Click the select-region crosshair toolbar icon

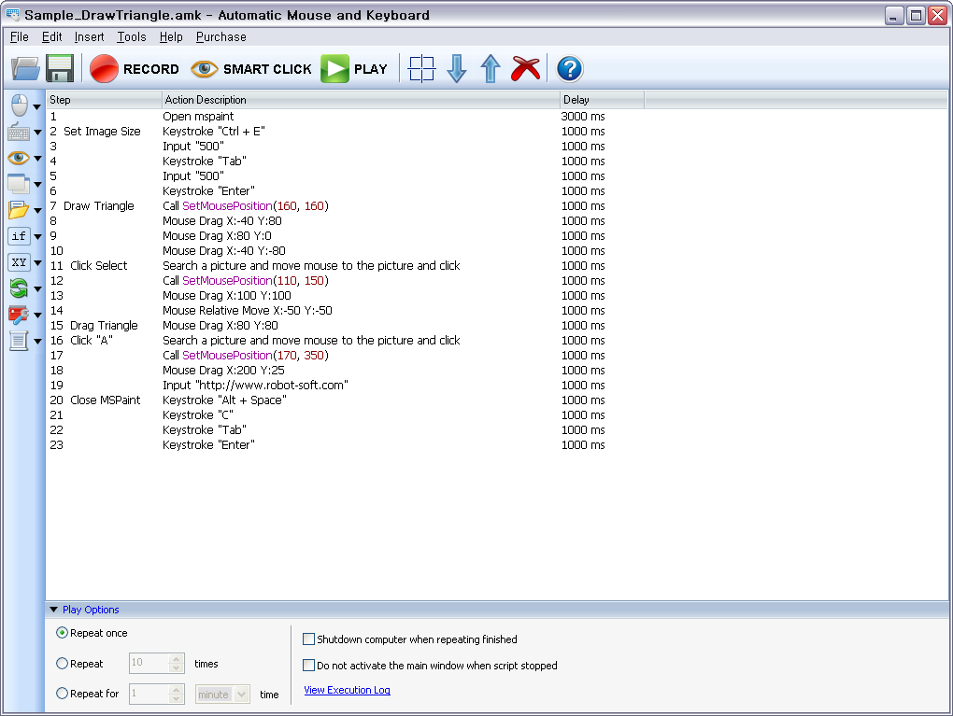(x=421, y=69)
